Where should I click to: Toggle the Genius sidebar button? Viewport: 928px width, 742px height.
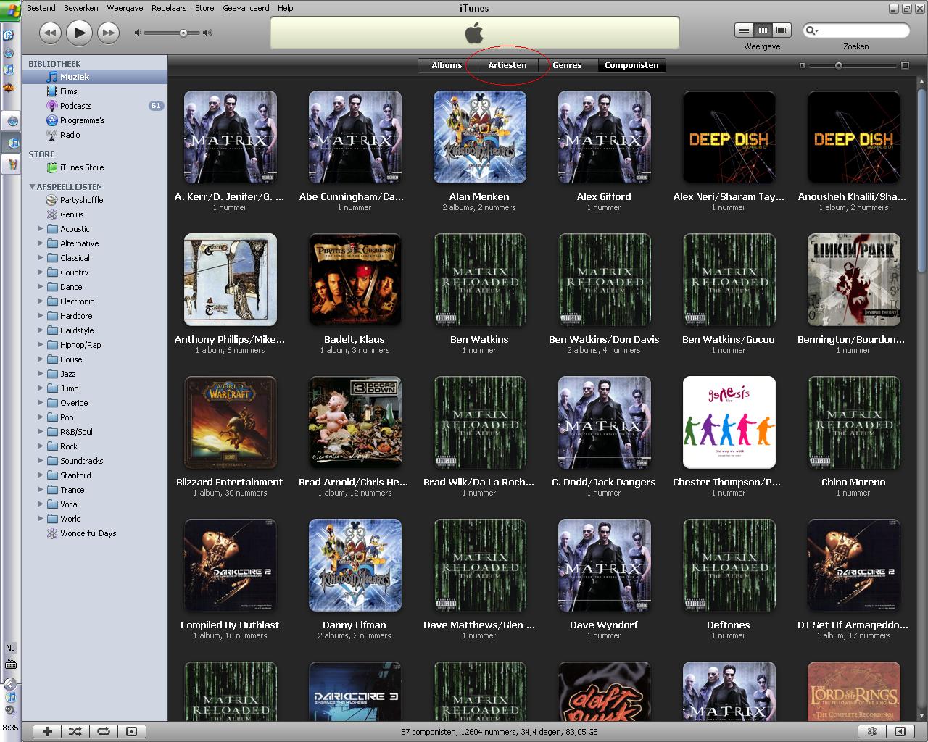pos(873,732)
